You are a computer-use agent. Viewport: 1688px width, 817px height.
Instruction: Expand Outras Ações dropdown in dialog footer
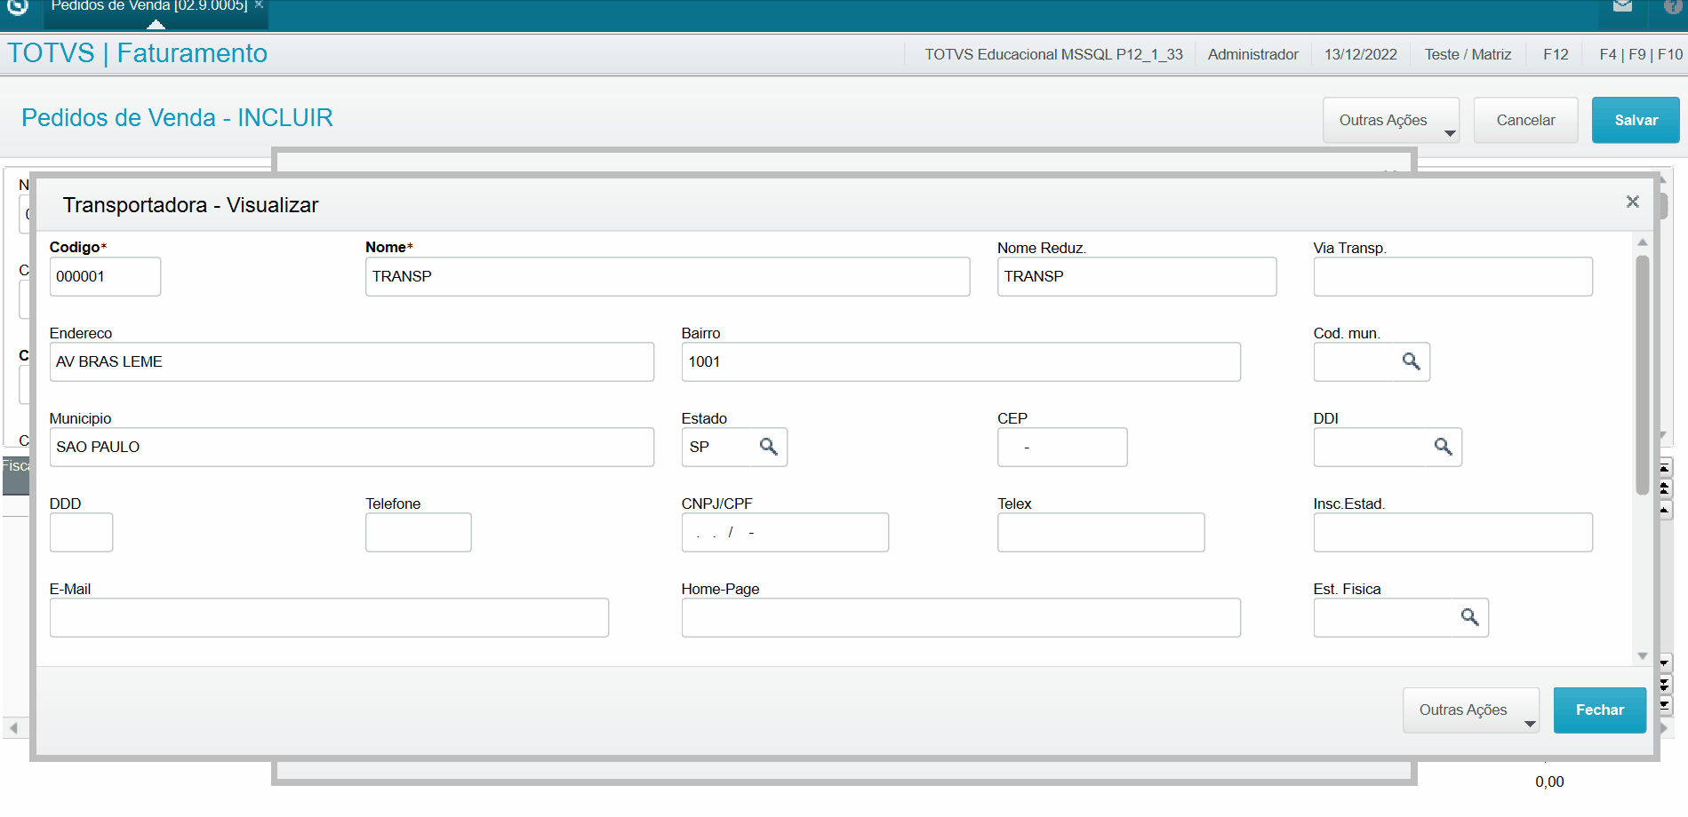coord(1471,710)
